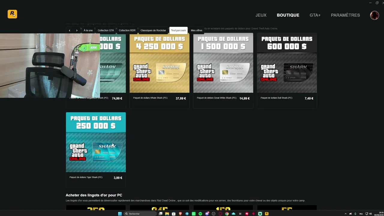
Task: Open the GTA+ page
Action: 315,15
